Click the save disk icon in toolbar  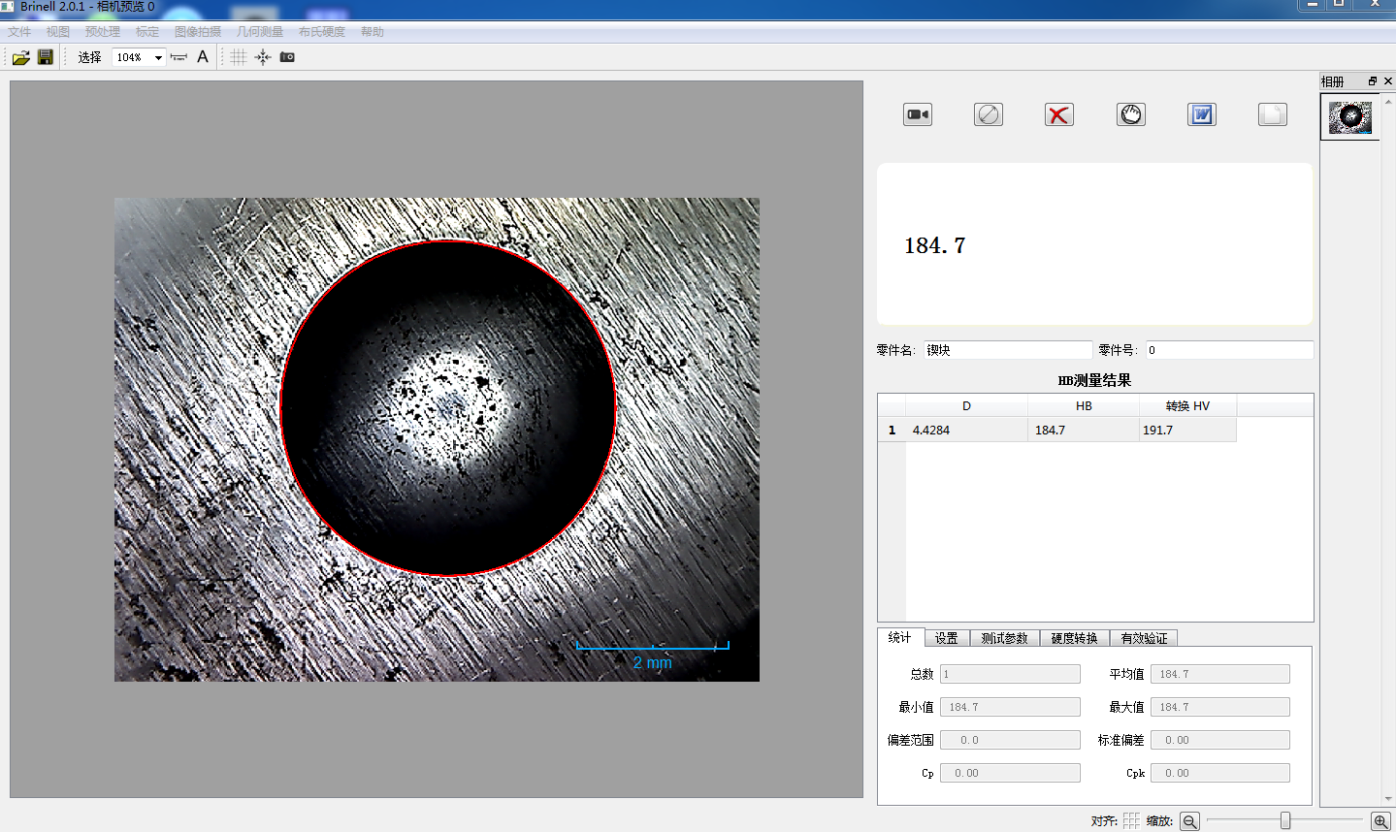[x=45, y=57]
